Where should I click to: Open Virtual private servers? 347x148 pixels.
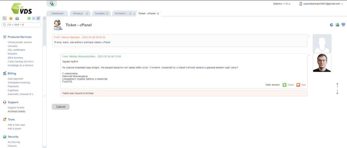[20, 42]
